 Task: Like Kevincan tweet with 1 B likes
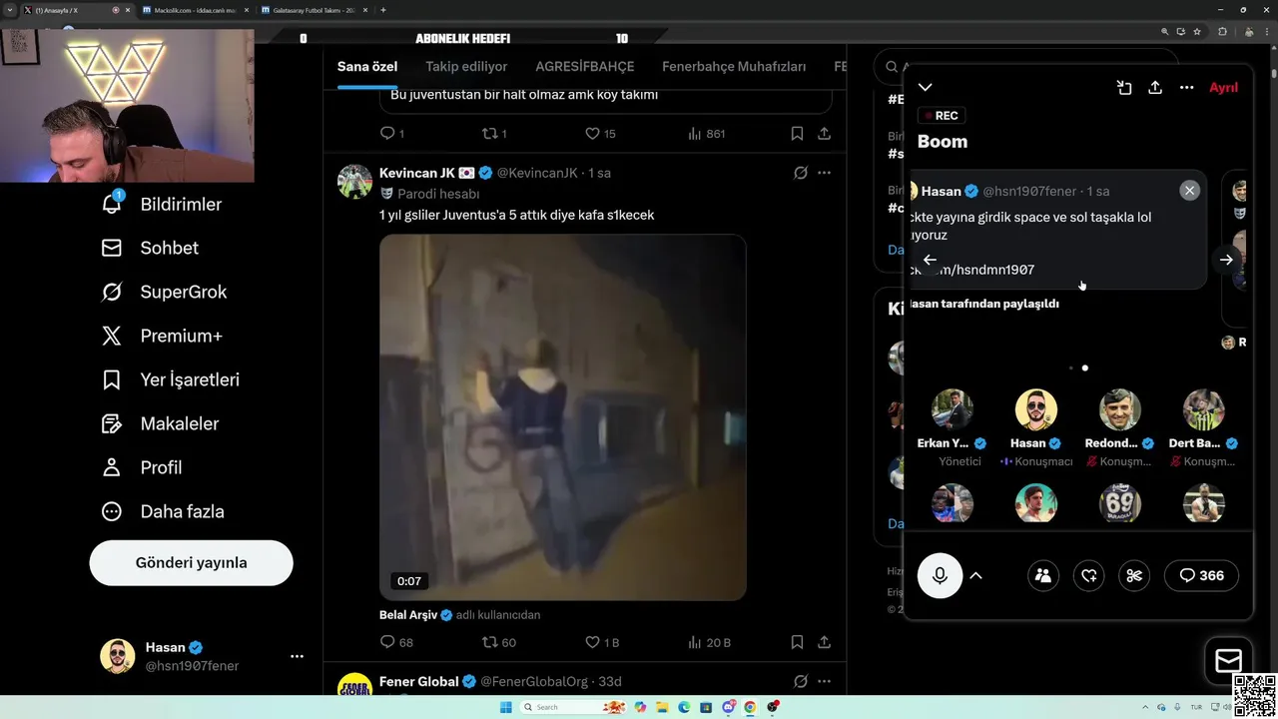(x=601, y=642)
